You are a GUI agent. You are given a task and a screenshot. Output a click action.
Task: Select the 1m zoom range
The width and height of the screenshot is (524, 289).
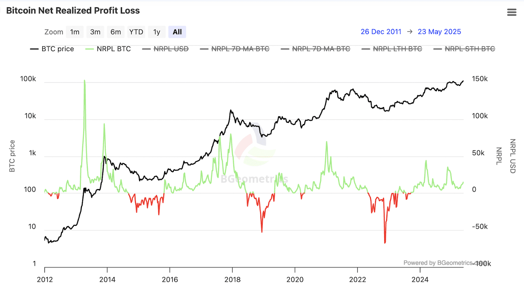coord(75,32)
